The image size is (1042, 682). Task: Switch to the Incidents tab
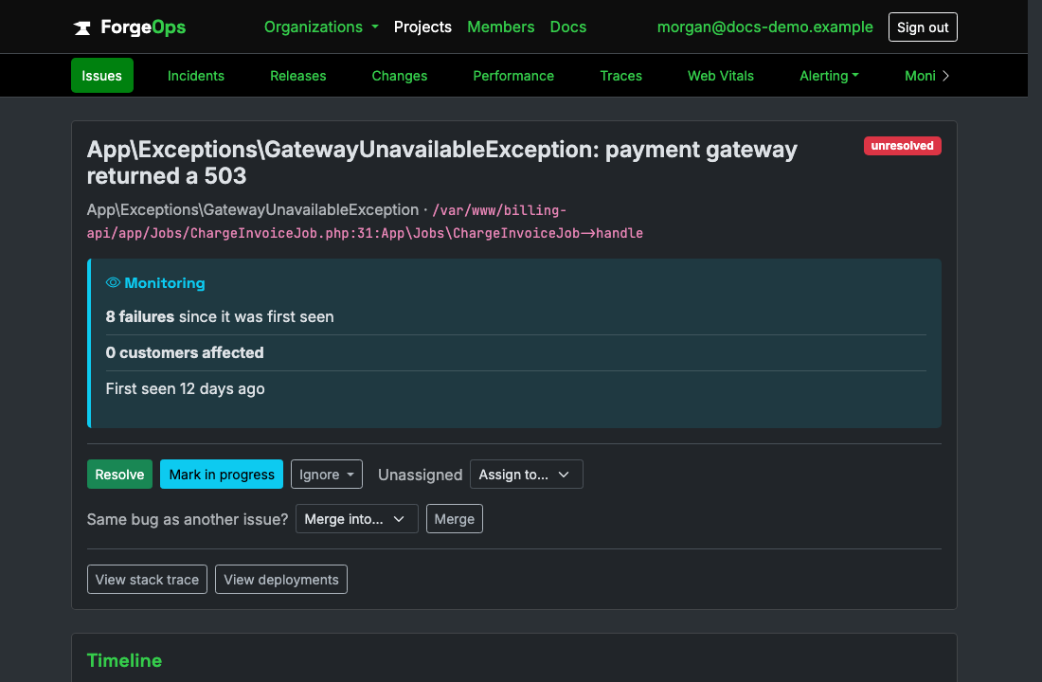click(x=196, y=76)
